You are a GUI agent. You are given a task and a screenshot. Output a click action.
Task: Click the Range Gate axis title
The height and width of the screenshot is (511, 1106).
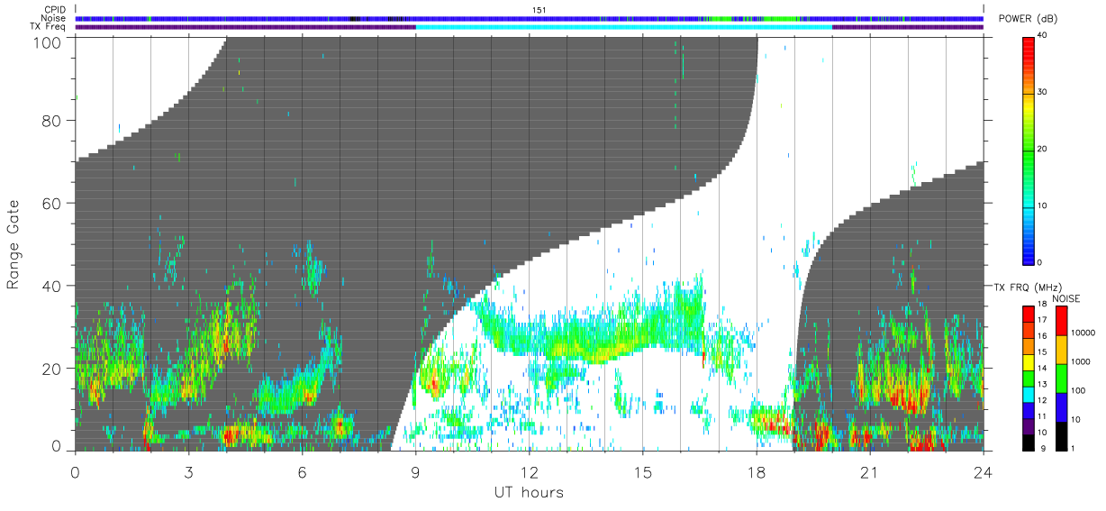(x=14, y=245)
